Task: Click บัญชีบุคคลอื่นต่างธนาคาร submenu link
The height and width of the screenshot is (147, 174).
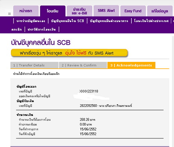Action: click(109, 21)
